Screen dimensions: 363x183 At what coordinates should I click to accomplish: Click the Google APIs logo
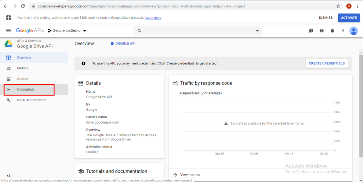pyautogui.click(x=30, y=30)
